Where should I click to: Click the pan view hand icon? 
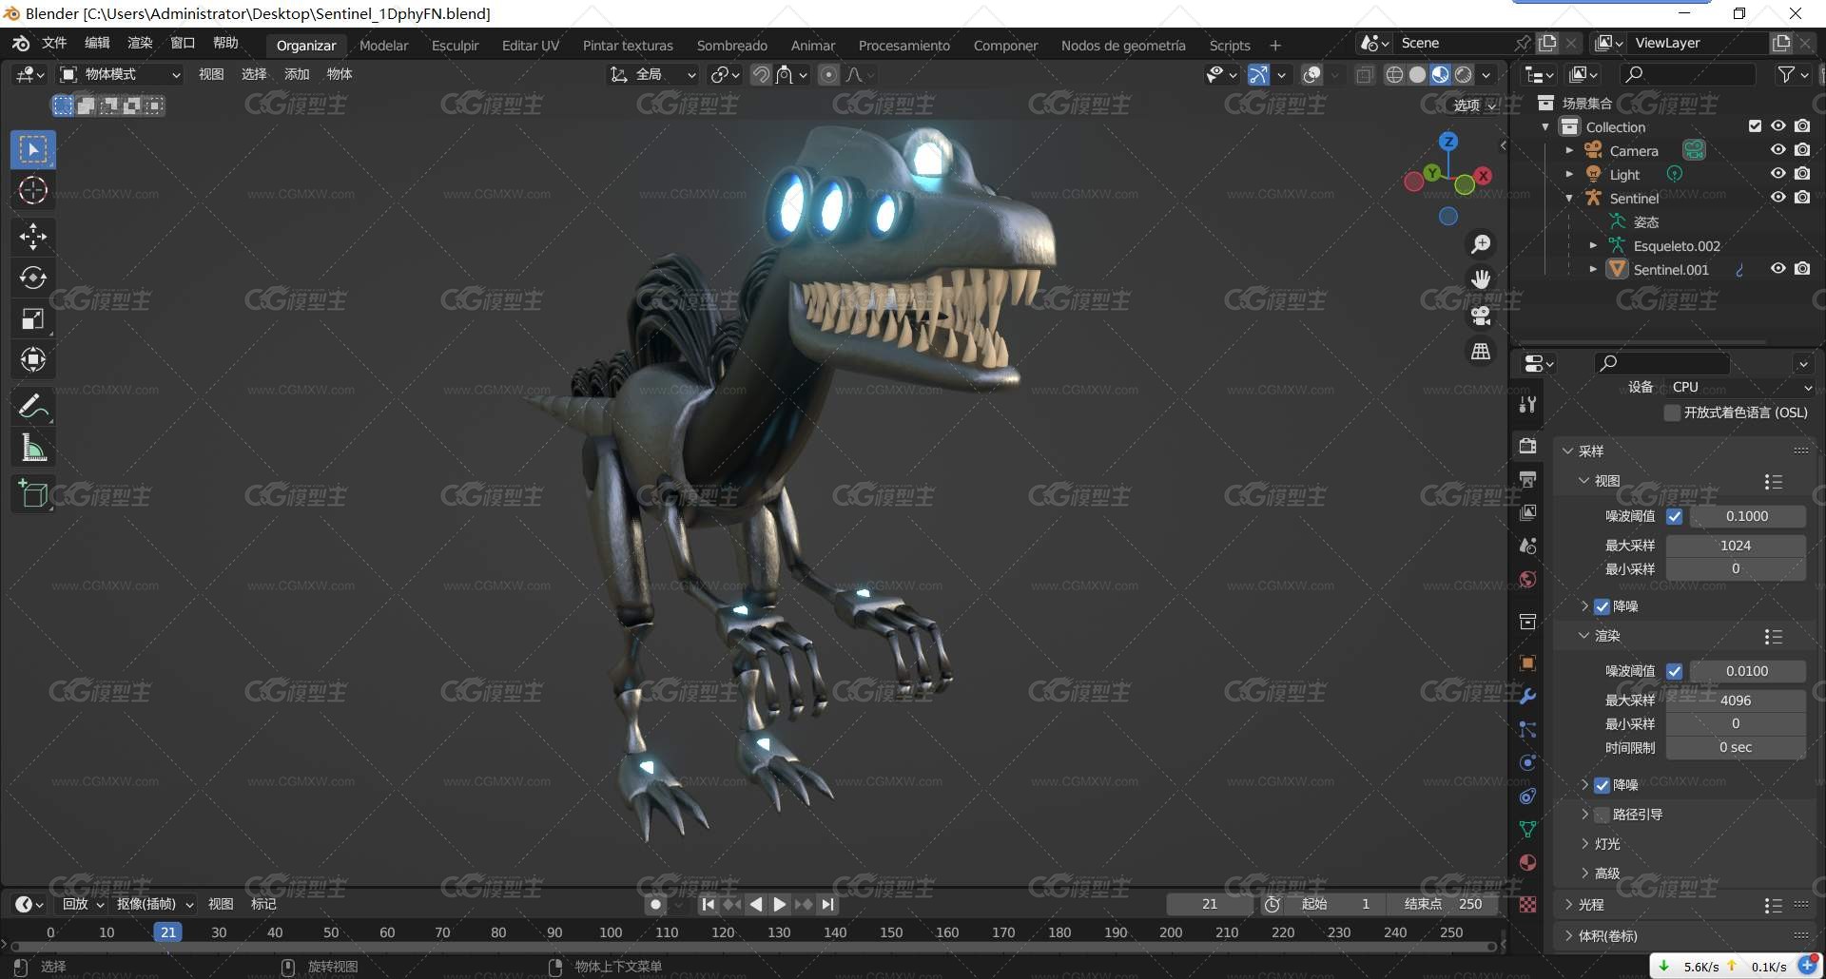(x=1481, y=279)
